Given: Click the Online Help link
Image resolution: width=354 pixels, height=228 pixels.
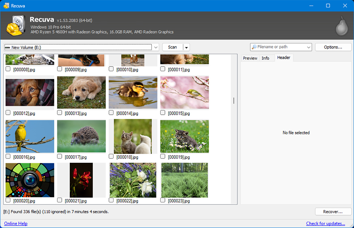Looking at the screenshot, I should [15, 223].
